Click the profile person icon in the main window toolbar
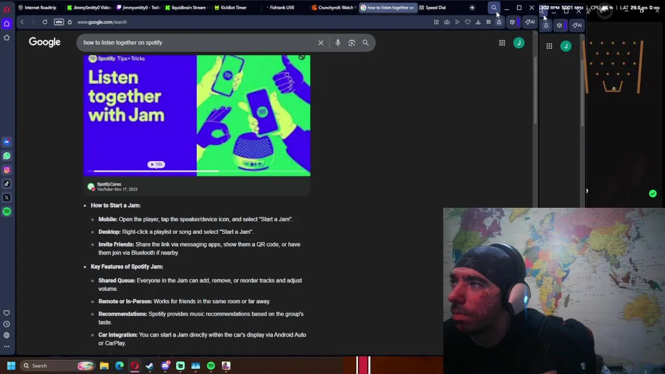665x374 pixels. (x=499, y=22)
